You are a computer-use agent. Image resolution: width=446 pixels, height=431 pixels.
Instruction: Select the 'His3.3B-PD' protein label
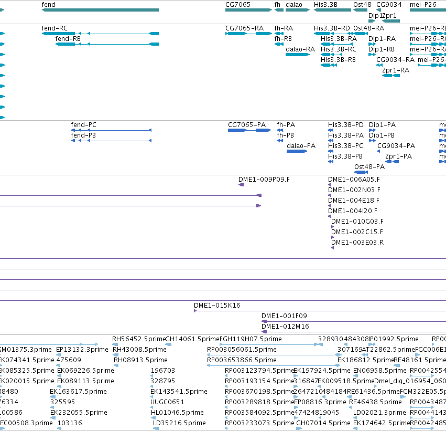tap(346, 125)
